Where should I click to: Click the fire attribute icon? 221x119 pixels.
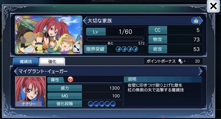[x=70, y=79]
